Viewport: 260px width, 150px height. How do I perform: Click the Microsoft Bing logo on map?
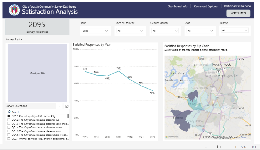tap(172, 137)
